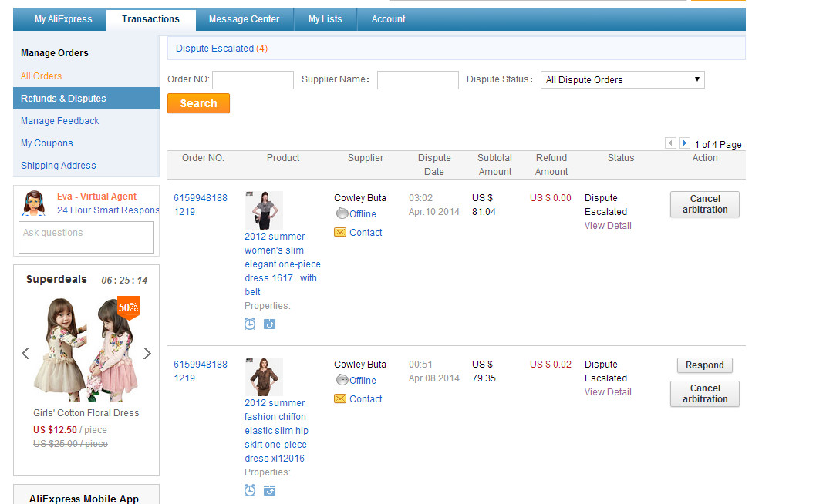Open the Account tab
Viewport: 833px width, 504px height.
[x=388, y=19]
